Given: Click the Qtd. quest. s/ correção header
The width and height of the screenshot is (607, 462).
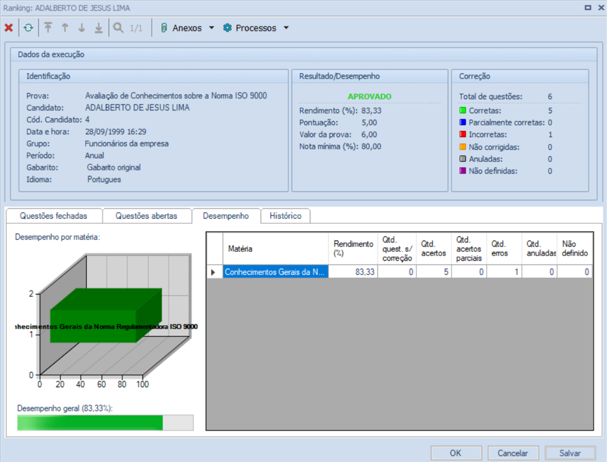Looking at the screenshot, I should click(x=397, y=249).
